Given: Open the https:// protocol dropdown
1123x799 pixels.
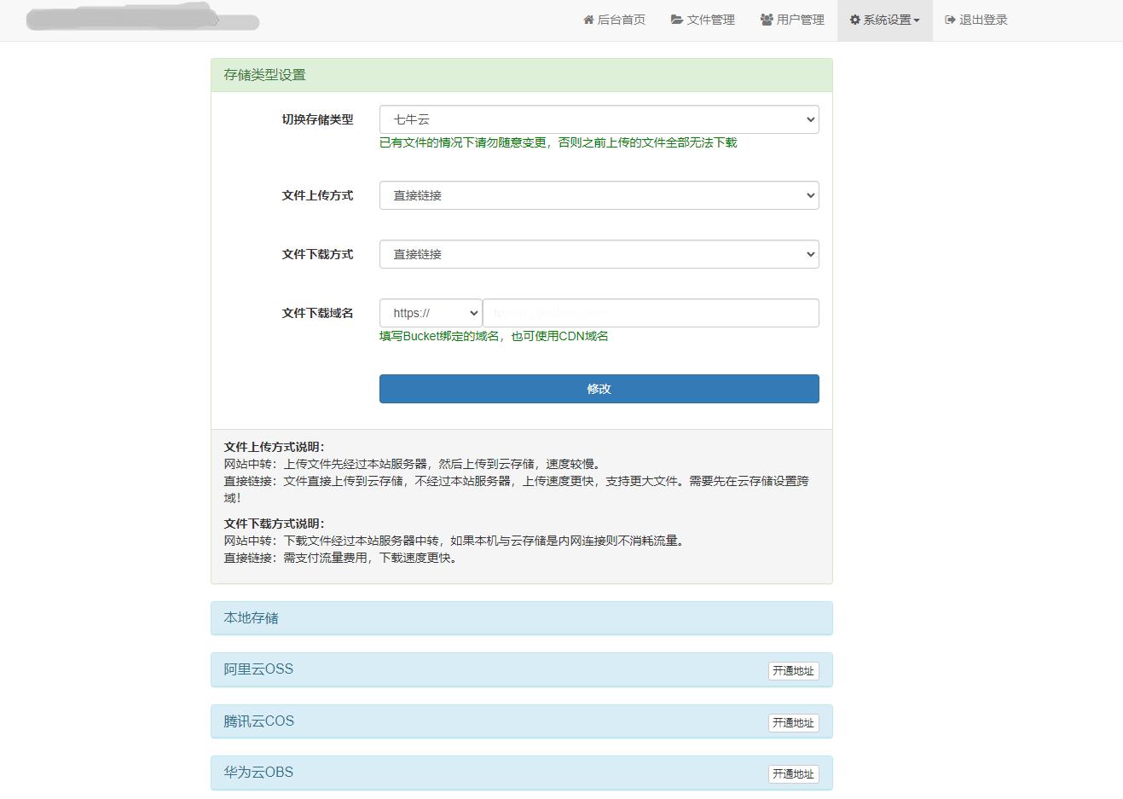Looking at the screenshot, I should (x=431, y=313).
